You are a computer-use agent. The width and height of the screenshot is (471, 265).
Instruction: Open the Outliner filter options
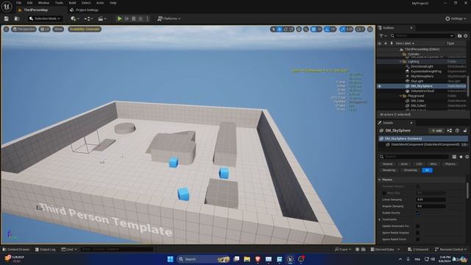tap(383, 36)
